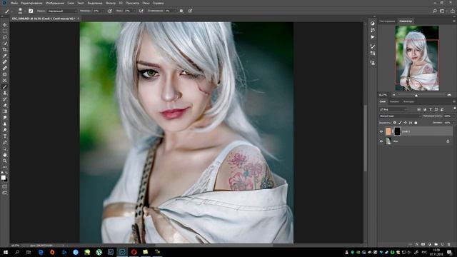Image resolution: width=457 pixels, height=257 pixels.
Task: Open the Actions panel play icon
Action: 373,37
